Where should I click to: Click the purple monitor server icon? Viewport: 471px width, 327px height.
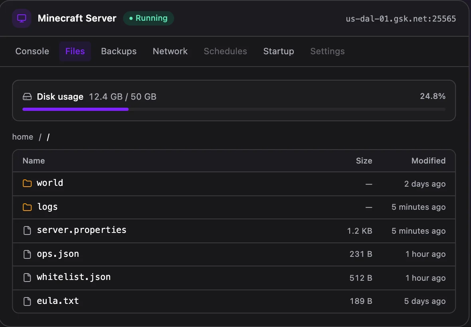coord(22,18)
